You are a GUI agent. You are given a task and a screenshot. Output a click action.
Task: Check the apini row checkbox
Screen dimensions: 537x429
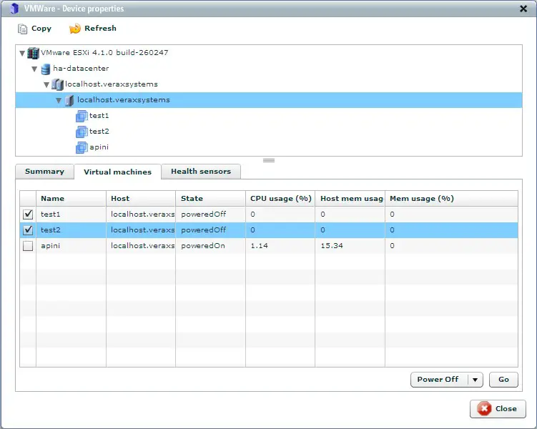click(28, 246)
